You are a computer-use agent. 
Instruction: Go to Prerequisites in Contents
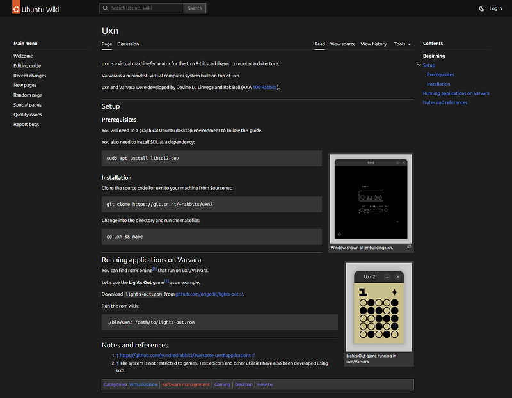point(440,74)
